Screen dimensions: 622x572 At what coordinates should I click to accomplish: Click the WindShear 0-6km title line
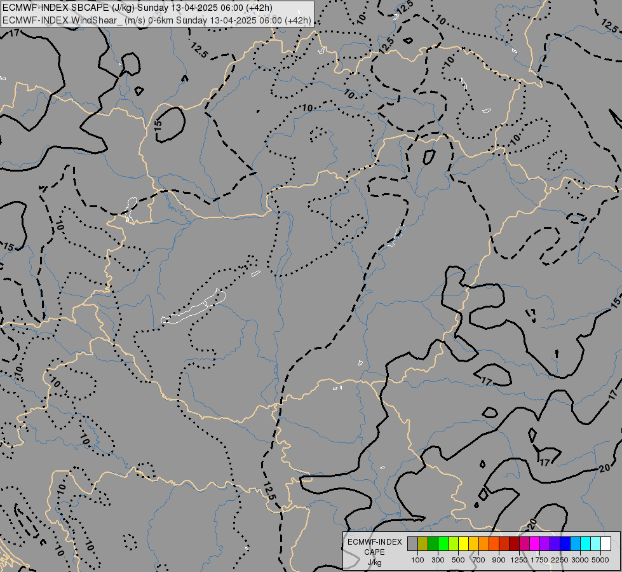(157, 20)
